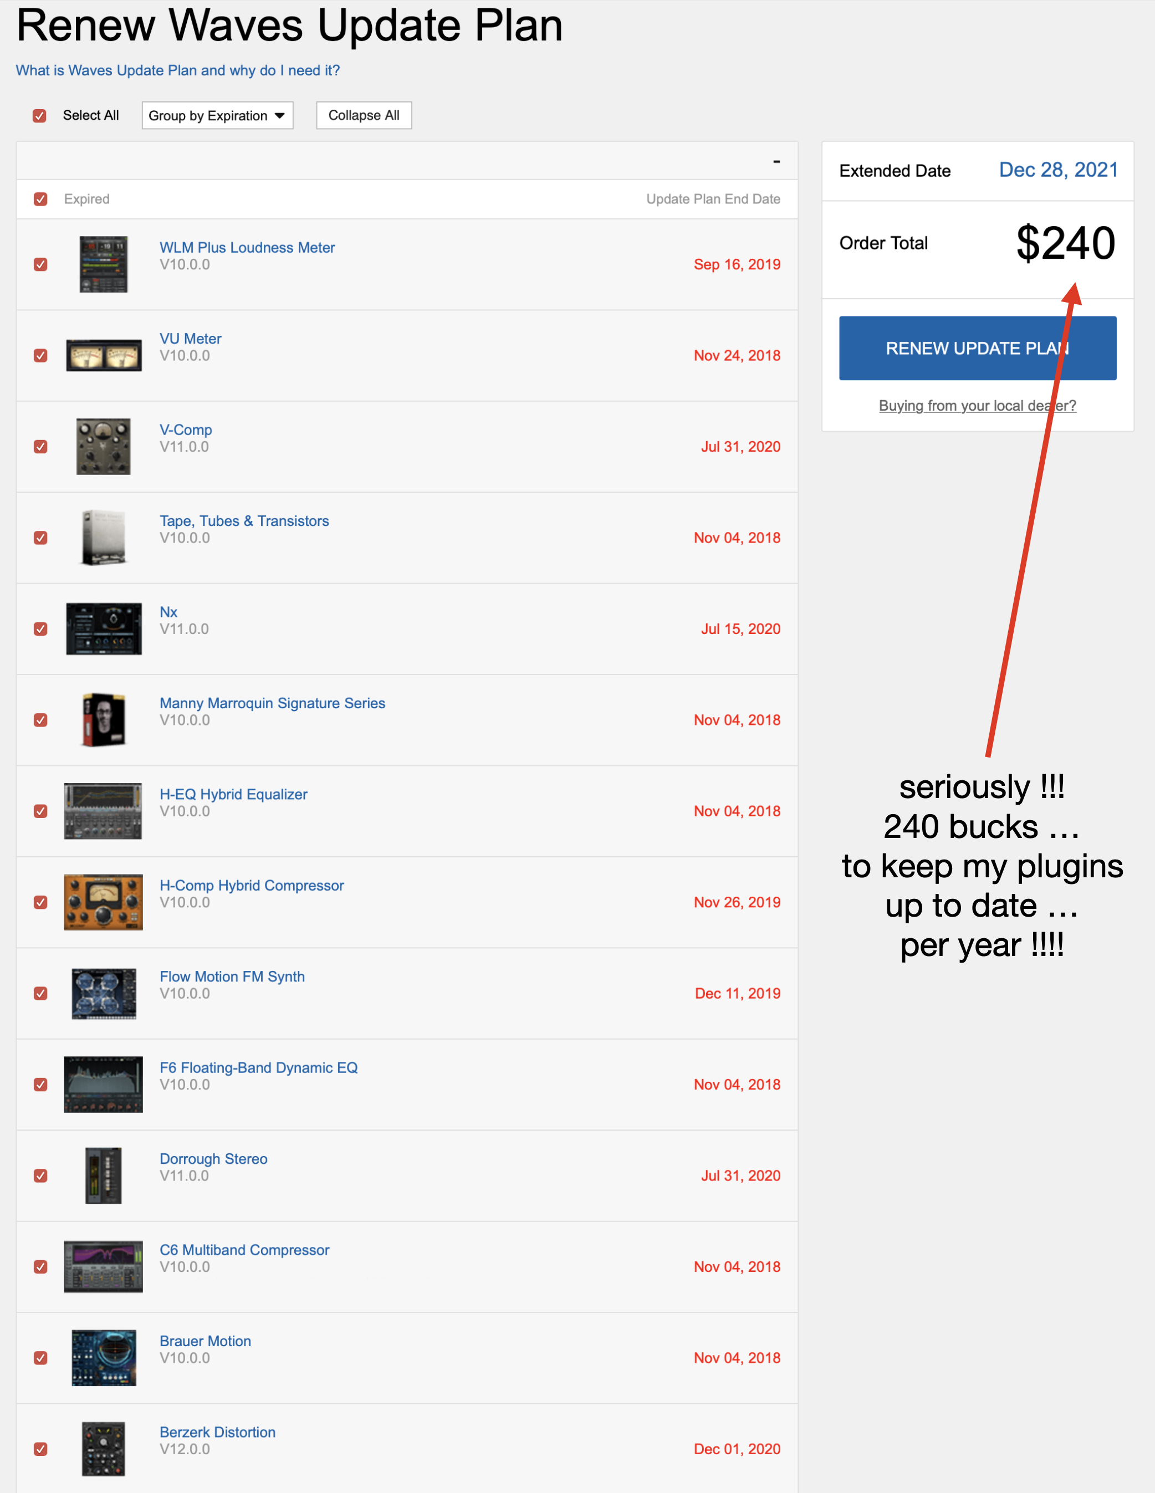Click the Flow Motion FM Synth icon
Viewport: 1155px width, 1493px height.
[103, 993]
